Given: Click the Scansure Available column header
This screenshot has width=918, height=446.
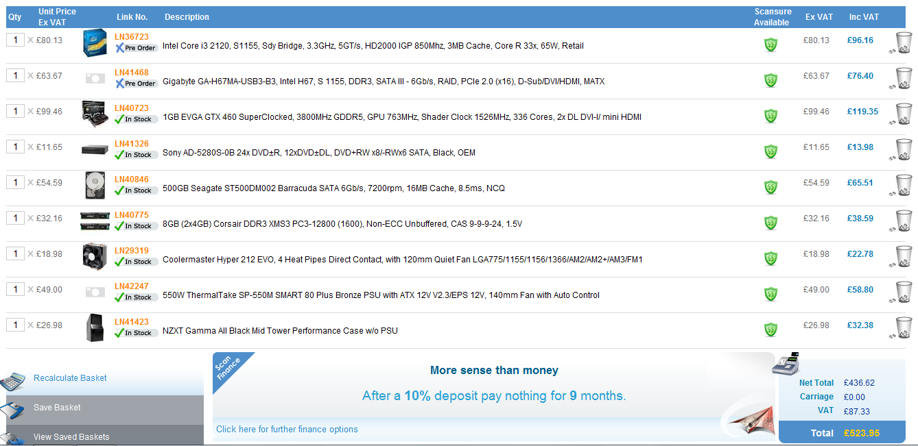Looking at the screenshot, I should 773,17.
